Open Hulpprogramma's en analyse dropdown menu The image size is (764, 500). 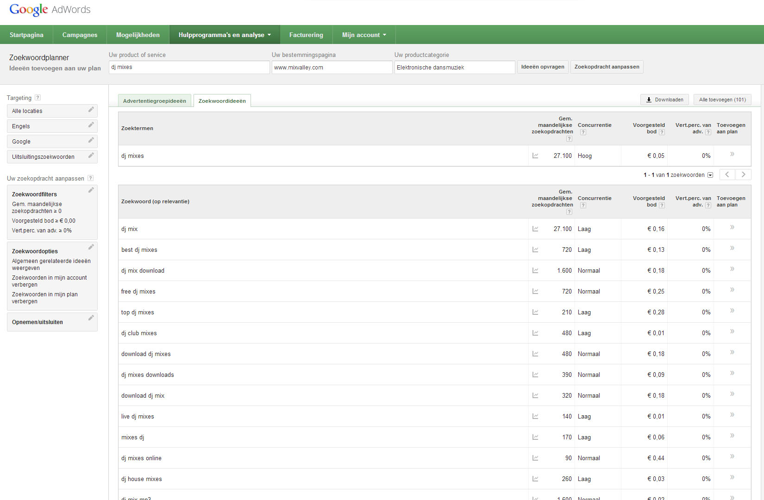[x=225, y=35]
